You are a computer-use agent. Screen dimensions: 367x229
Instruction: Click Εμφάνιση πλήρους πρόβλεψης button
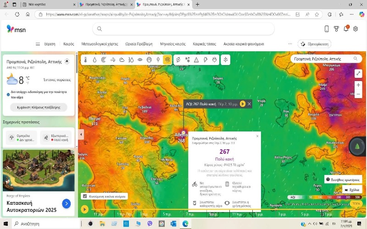coord(39,107)
